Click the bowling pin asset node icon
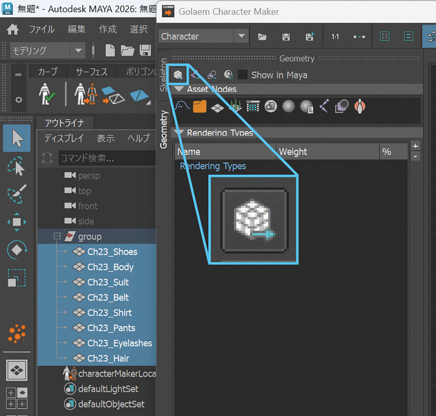This screenshot has width=436, height=416. (360, 106)
